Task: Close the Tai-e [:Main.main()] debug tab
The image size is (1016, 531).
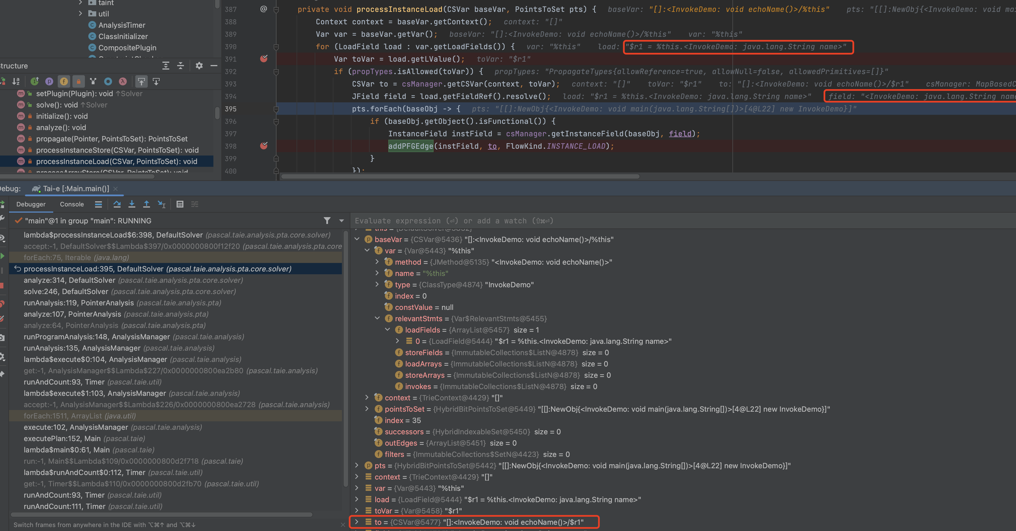Action: point(115,189)
